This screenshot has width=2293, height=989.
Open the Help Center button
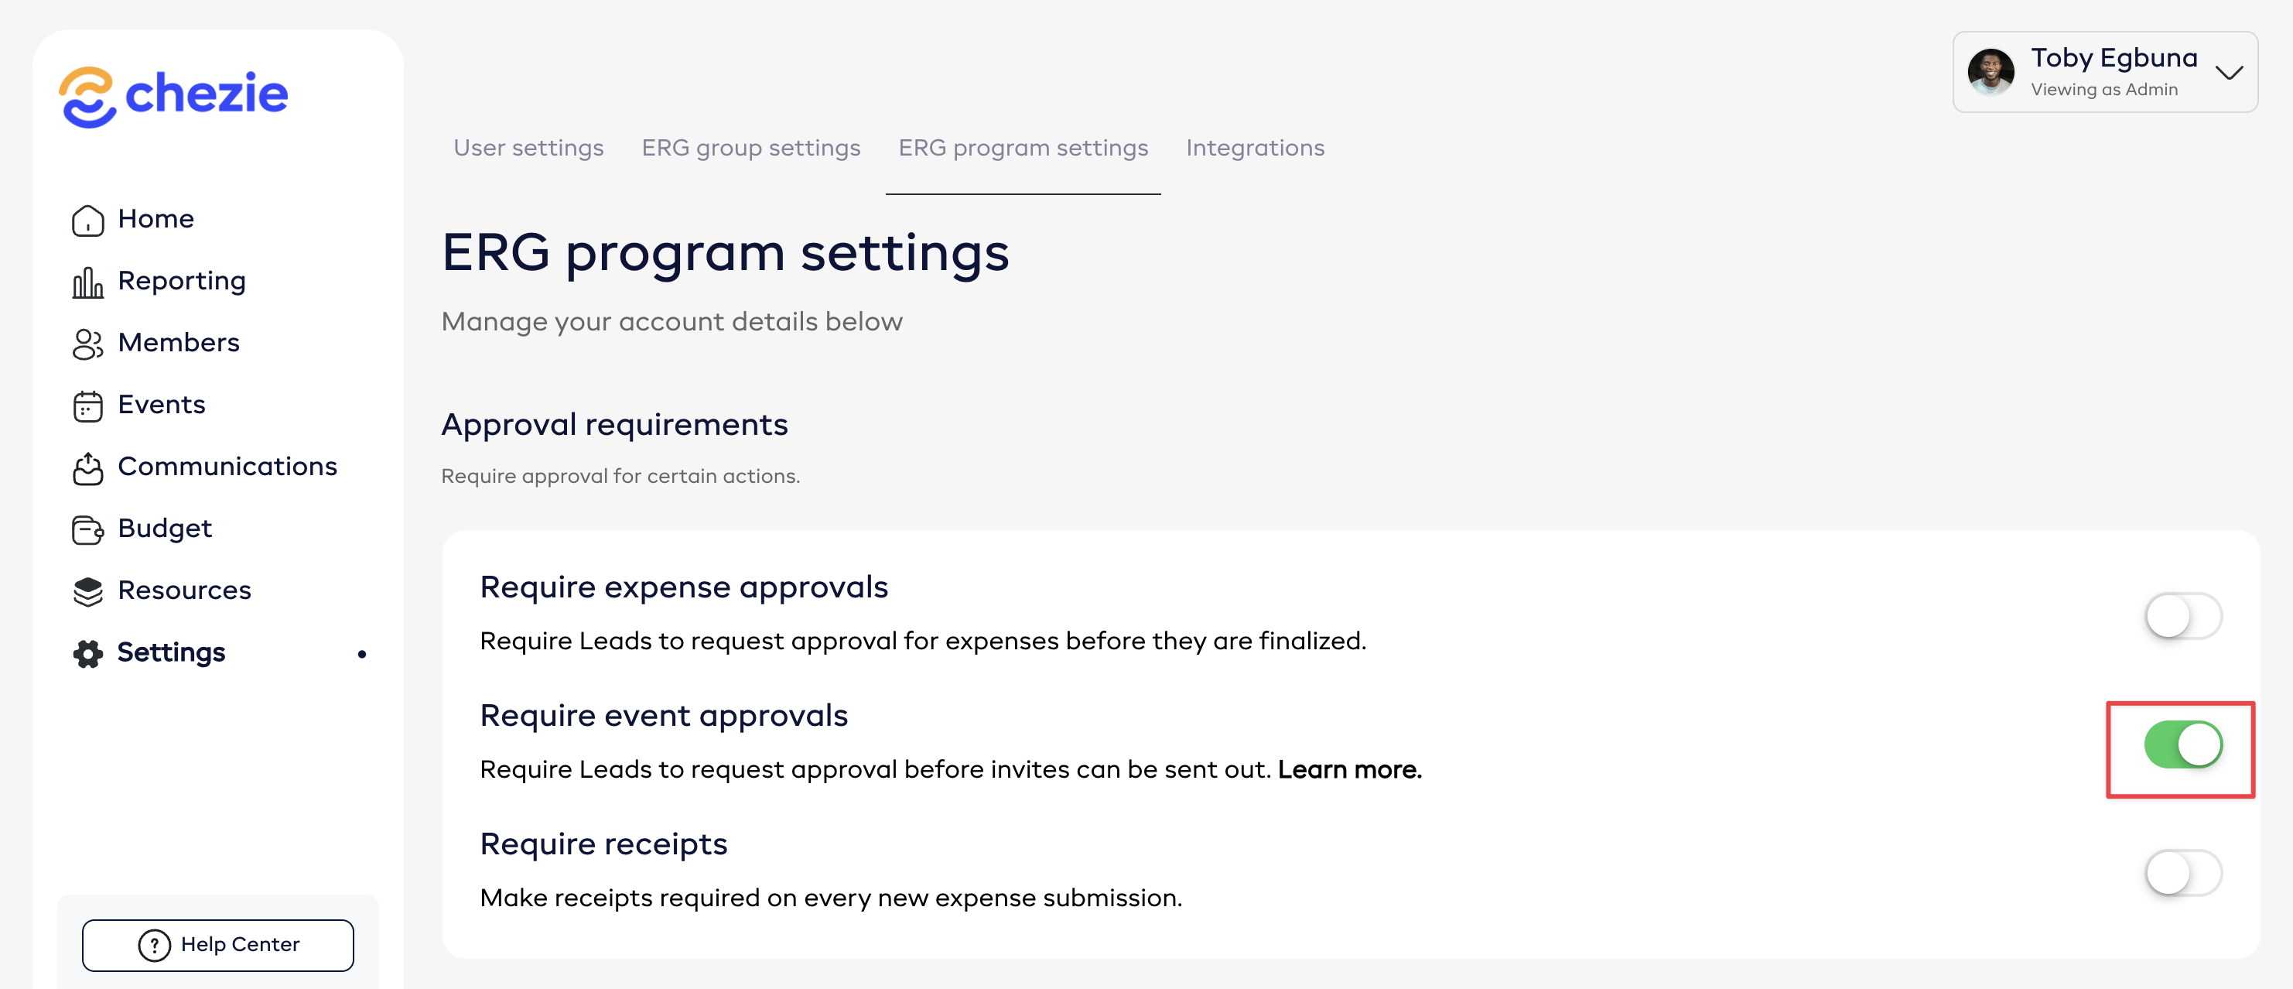(x=218, y=944)
